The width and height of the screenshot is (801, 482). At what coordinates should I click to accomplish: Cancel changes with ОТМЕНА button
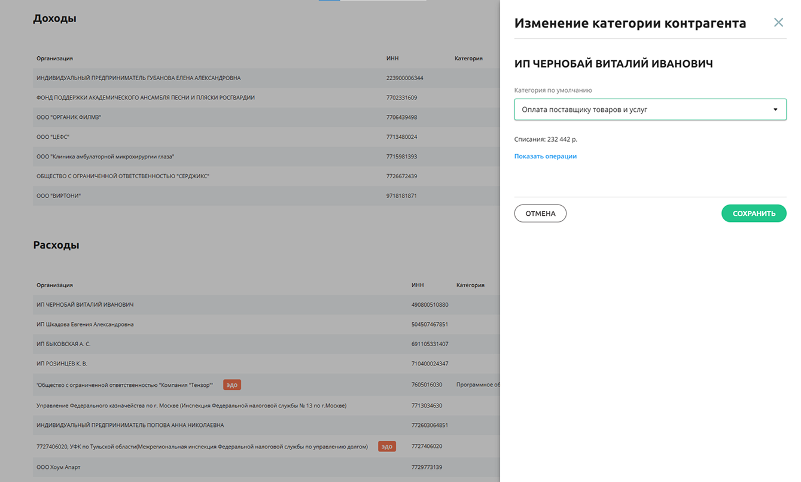(540, 213)
